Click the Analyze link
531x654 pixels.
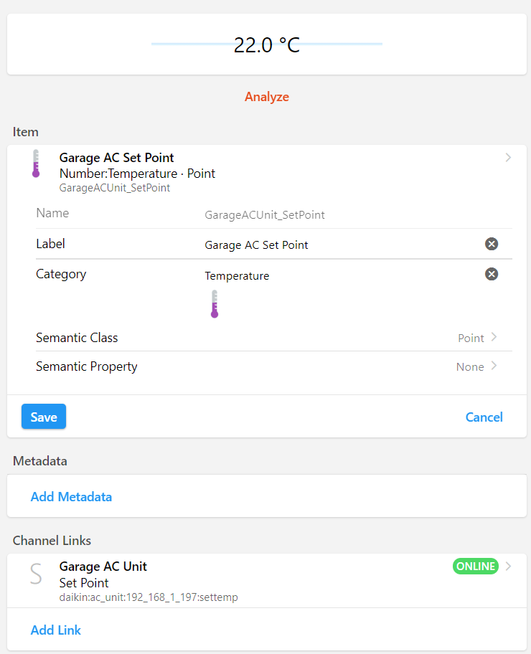click(x=267, y=97)
